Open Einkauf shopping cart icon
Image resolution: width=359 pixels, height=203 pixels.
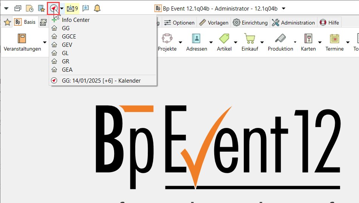(249, 39)
